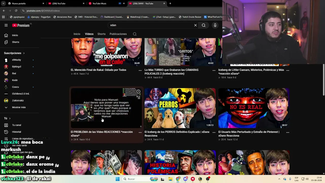Open the 'Nota para Manuel' video thumbnail

click(x=106, y=108)
